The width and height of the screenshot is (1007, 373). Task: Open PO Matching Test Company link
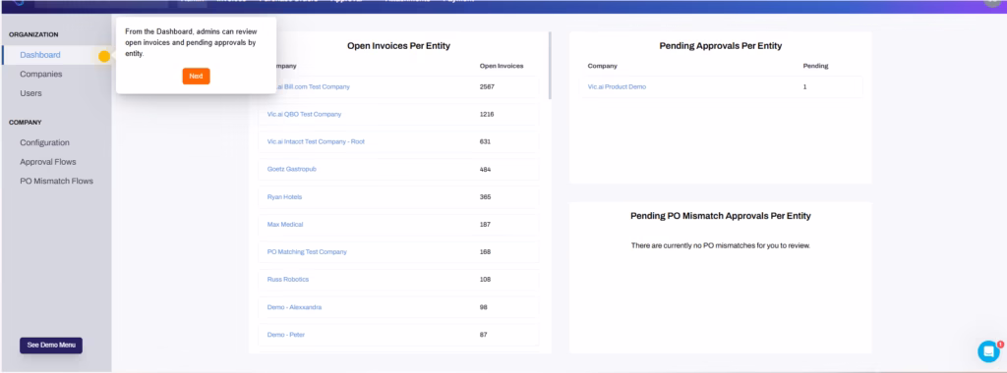pyautogui.click(x=307, y=252)
